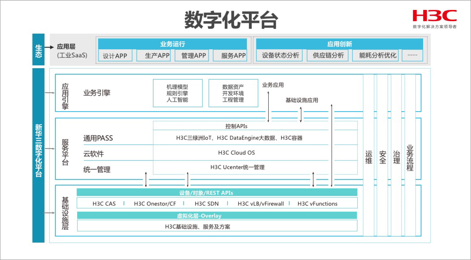Click the 运维 vertical column
This screenshot has height=260, width=471.
tap(369, 157)
